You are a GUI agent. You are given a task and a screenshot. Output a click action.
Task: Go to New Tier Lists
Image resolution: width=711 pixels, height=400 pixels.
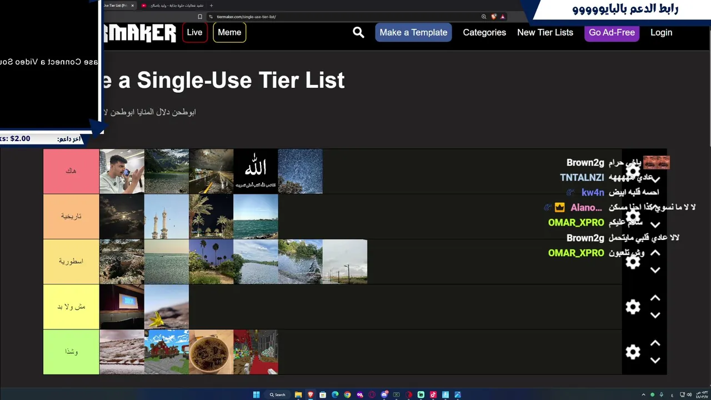coord(545,32)
